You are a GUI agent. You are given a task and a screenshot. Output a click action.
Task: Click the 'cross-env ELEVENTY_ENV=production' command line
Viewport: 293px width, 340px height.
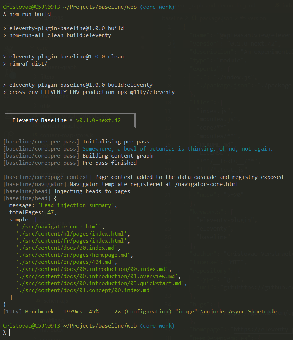[x=92, y=92]
